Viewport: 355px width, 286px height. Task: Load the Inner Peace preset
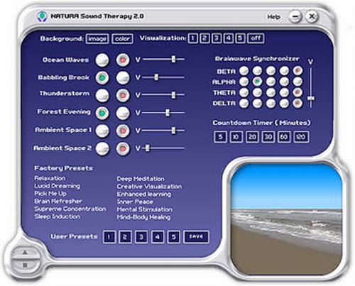[x=135, y=202]
